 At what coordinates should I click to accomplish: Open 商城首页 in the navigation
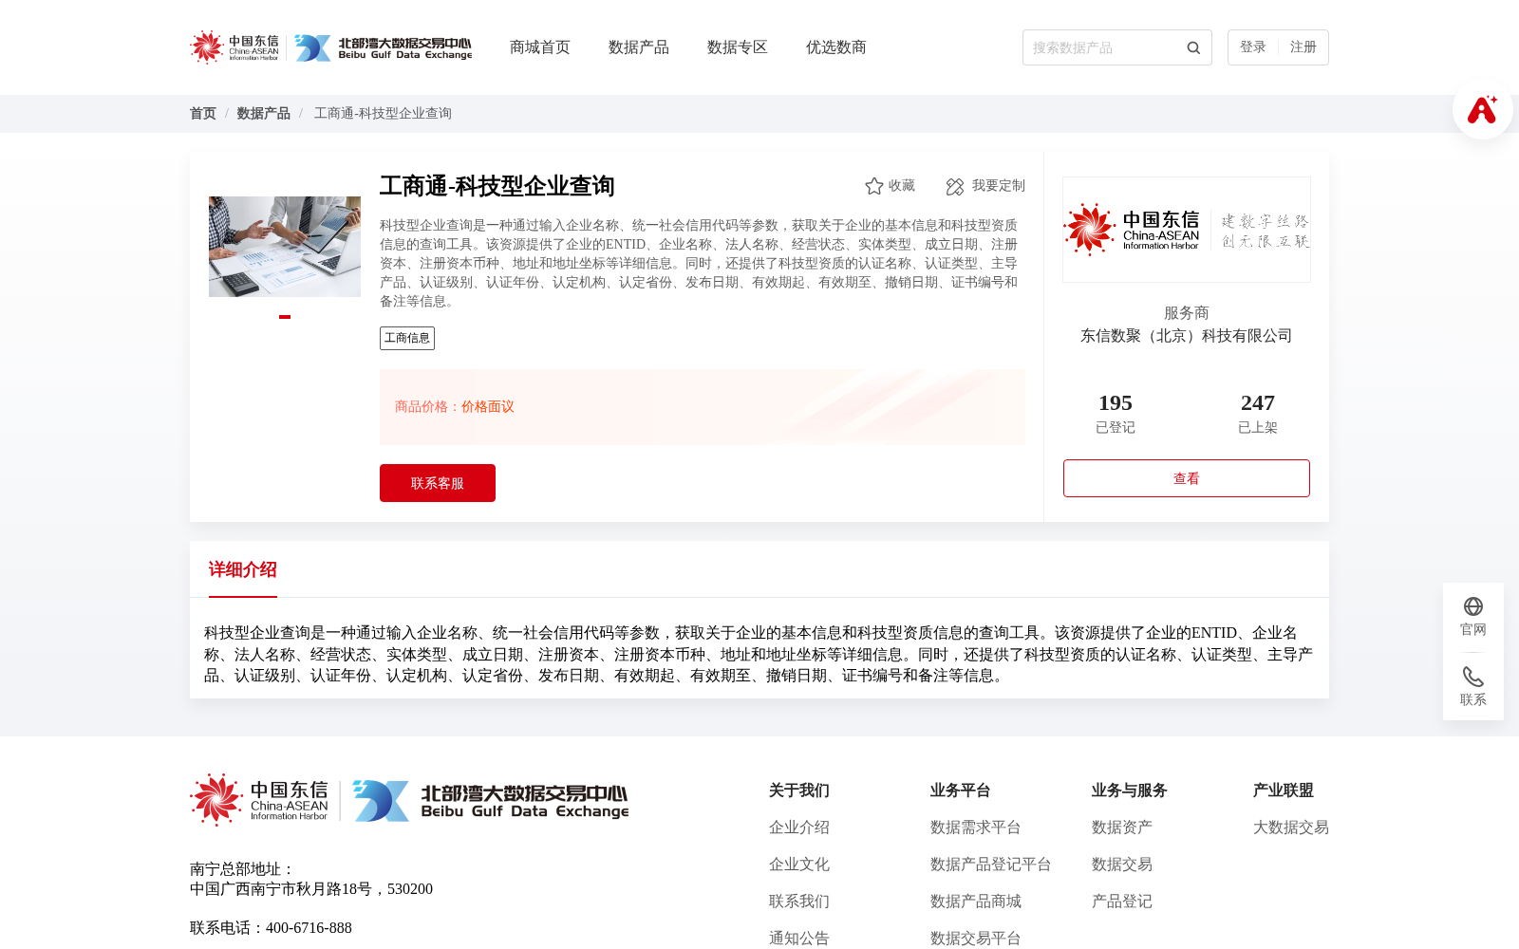pos(540,47)
